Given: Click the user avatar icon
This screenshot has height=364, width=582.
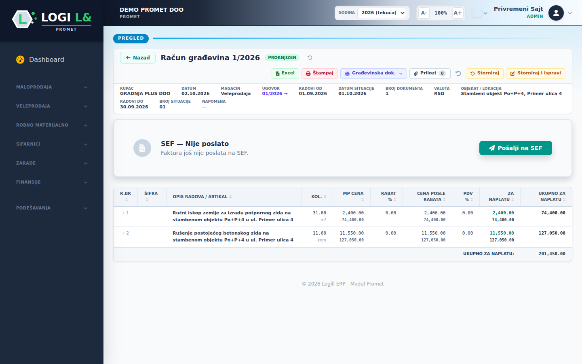Looking at the screenshot, I should (556, 13).
